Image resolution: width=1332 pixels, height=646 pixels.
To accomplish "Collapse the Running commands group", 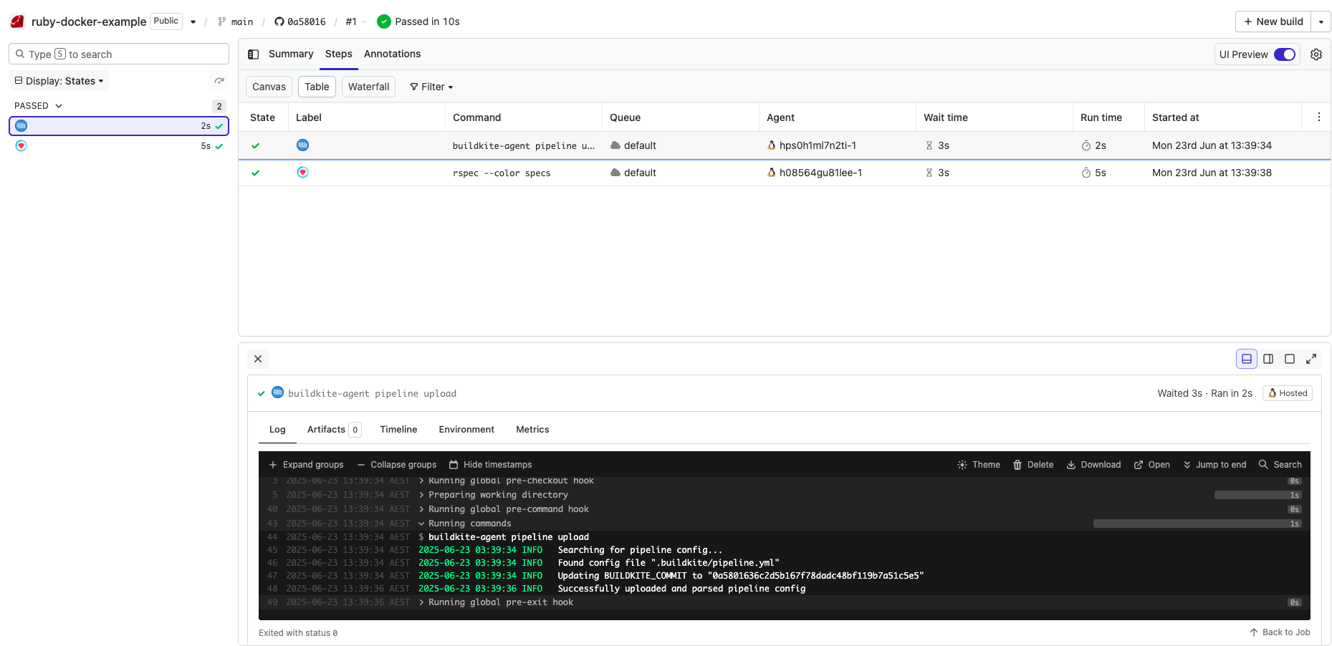I will 465,524.
